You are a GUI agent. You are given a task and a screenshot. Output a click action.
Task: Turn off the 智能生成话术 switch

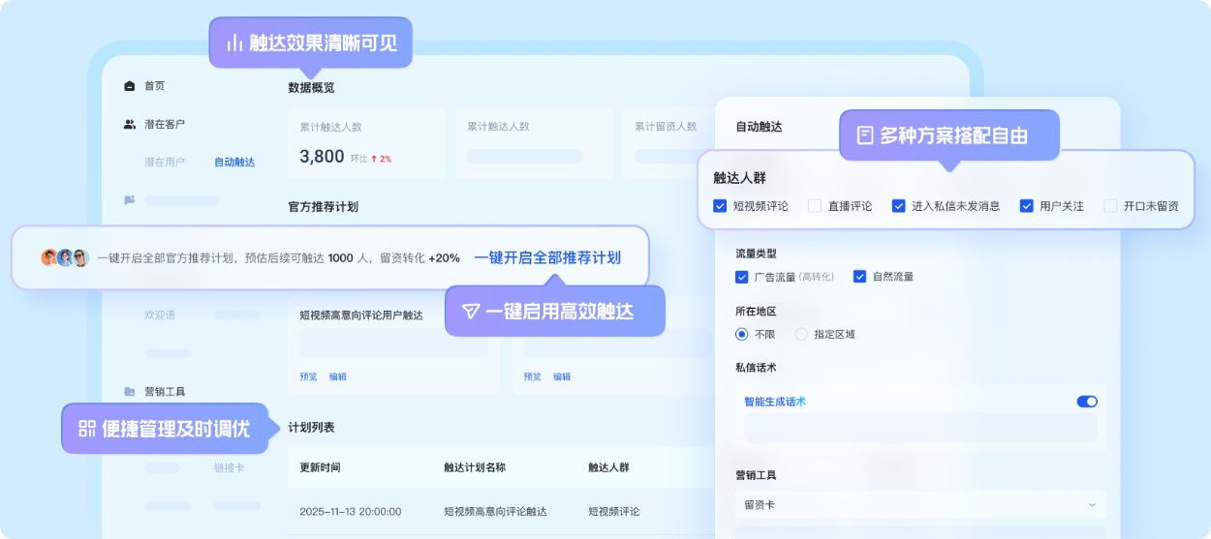1087,402
